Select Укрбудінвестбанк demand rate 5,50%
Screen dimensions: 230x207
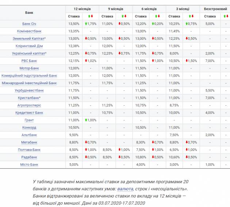pyautogui.click(x=210, y=90)
